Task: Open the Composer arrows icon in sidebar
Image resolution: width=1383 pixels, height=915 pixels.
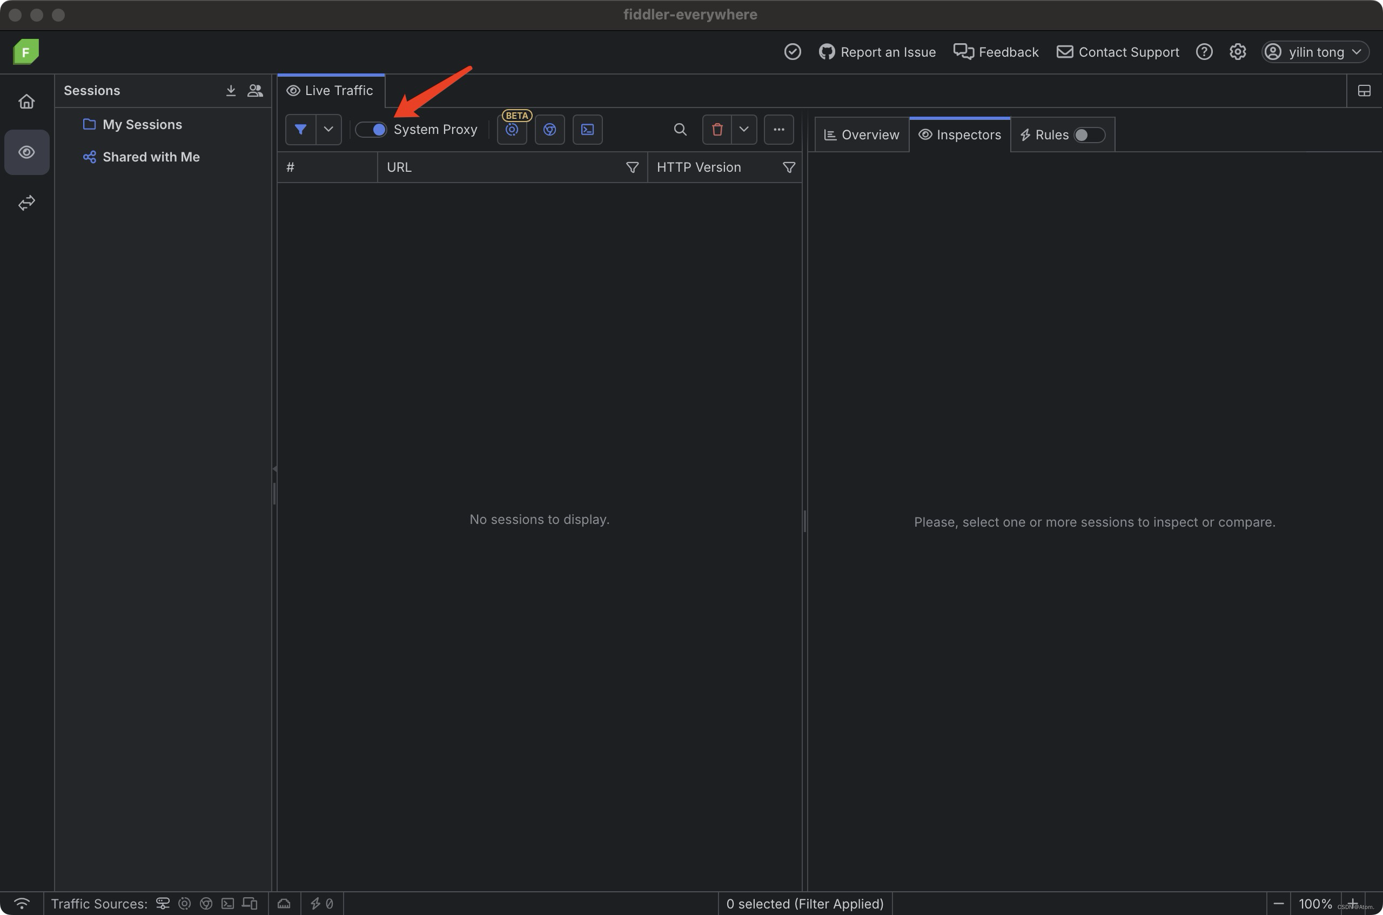Action: 26,203
